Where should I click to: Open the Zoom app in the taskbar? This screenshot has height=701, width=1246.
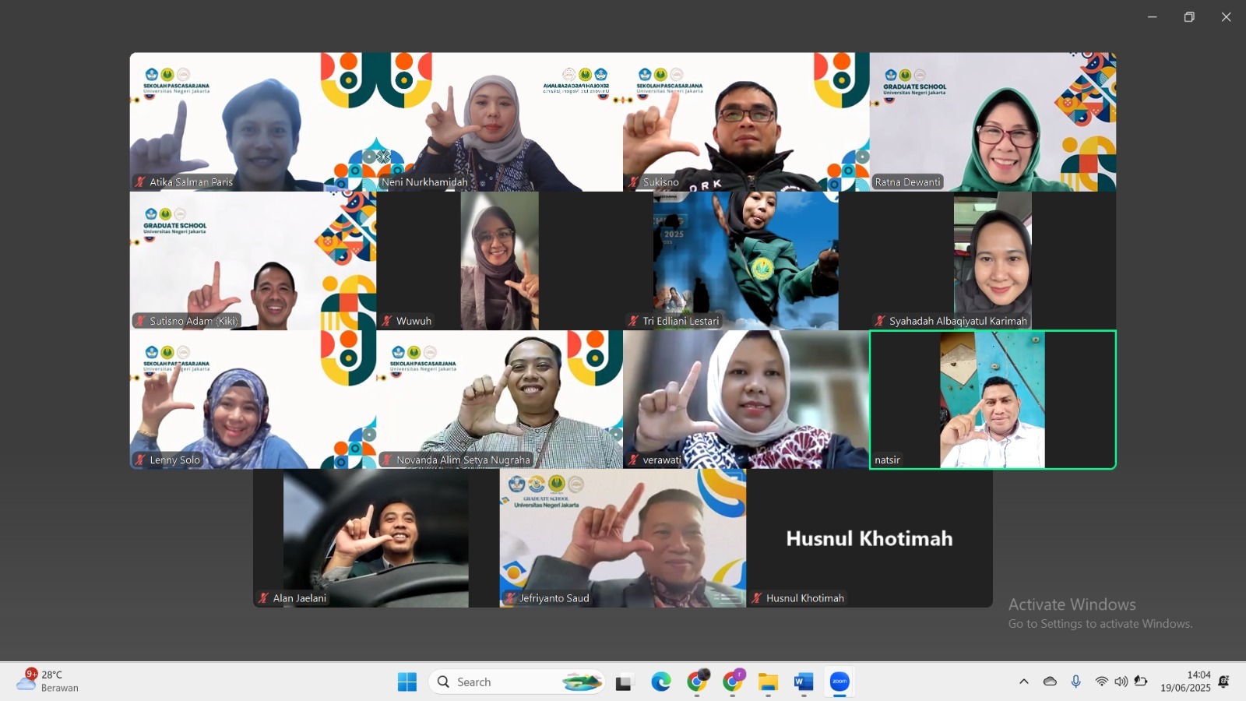point(839,682)
